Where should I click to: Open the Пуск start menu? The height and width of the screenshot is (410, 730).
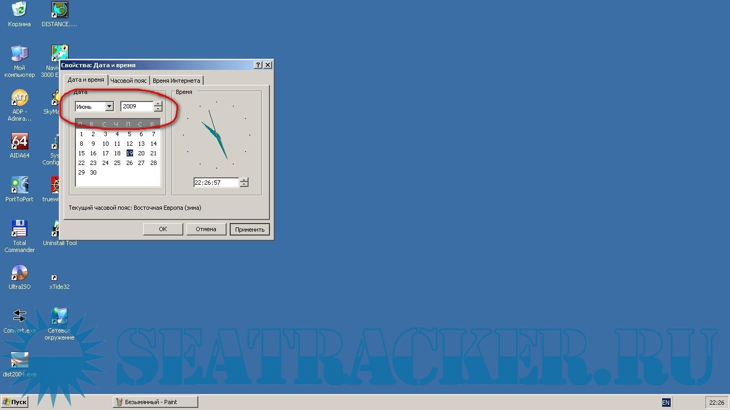(14, 402)
